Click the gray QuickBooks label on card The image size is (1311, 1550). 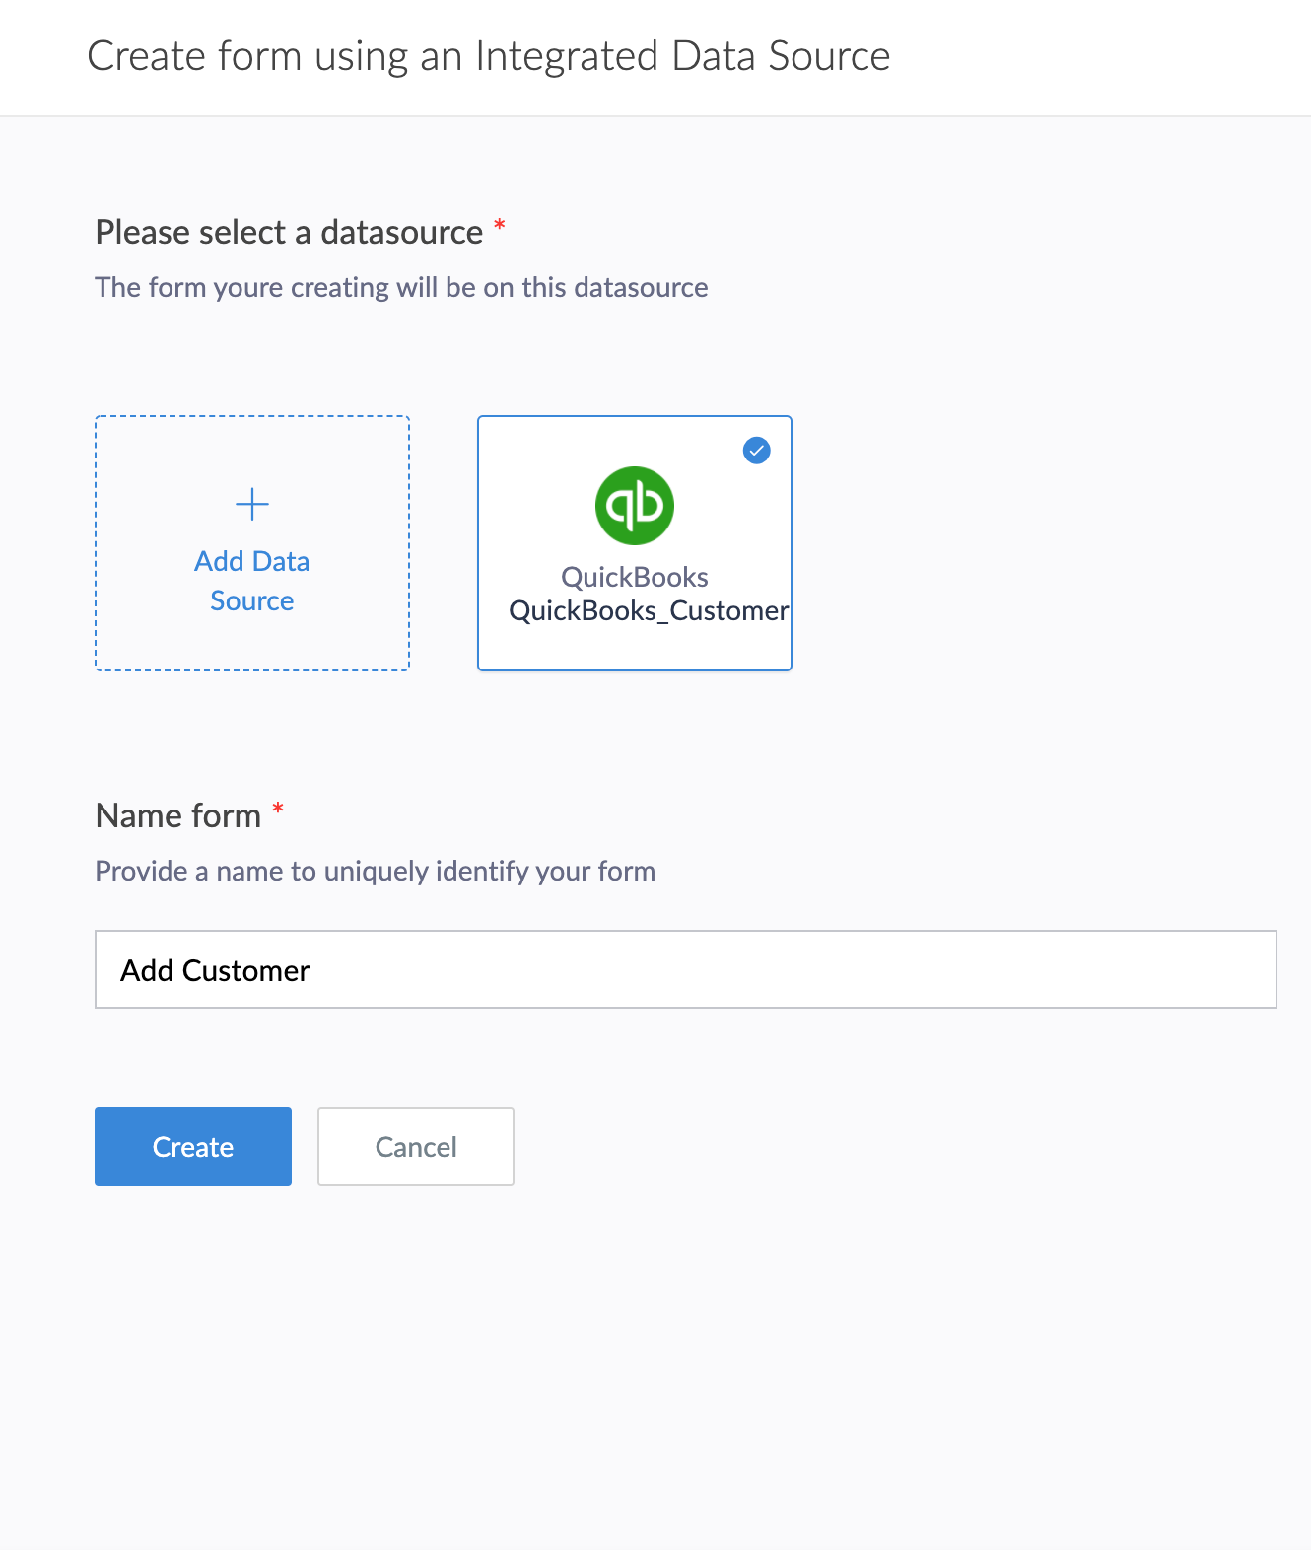pos(635,577)
